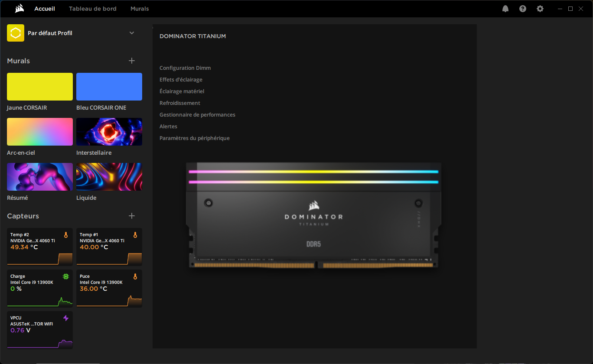The image size is (593, 364).
Task: Open the help question mark icon
Action: tap(523, 9)
